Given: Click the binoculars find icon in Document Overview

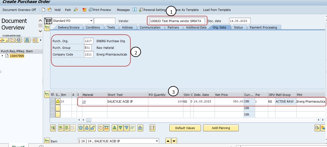Looking at the screenshot, I should point(27,40).
